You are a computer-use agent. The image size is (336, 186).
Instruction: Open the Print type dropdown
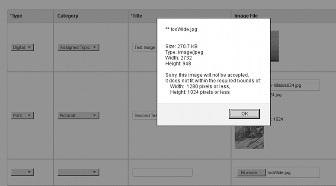[22, 116]
